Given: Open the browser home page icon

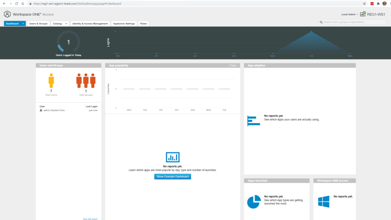Looking at the screenshot, I should click(x=23, y=3).
